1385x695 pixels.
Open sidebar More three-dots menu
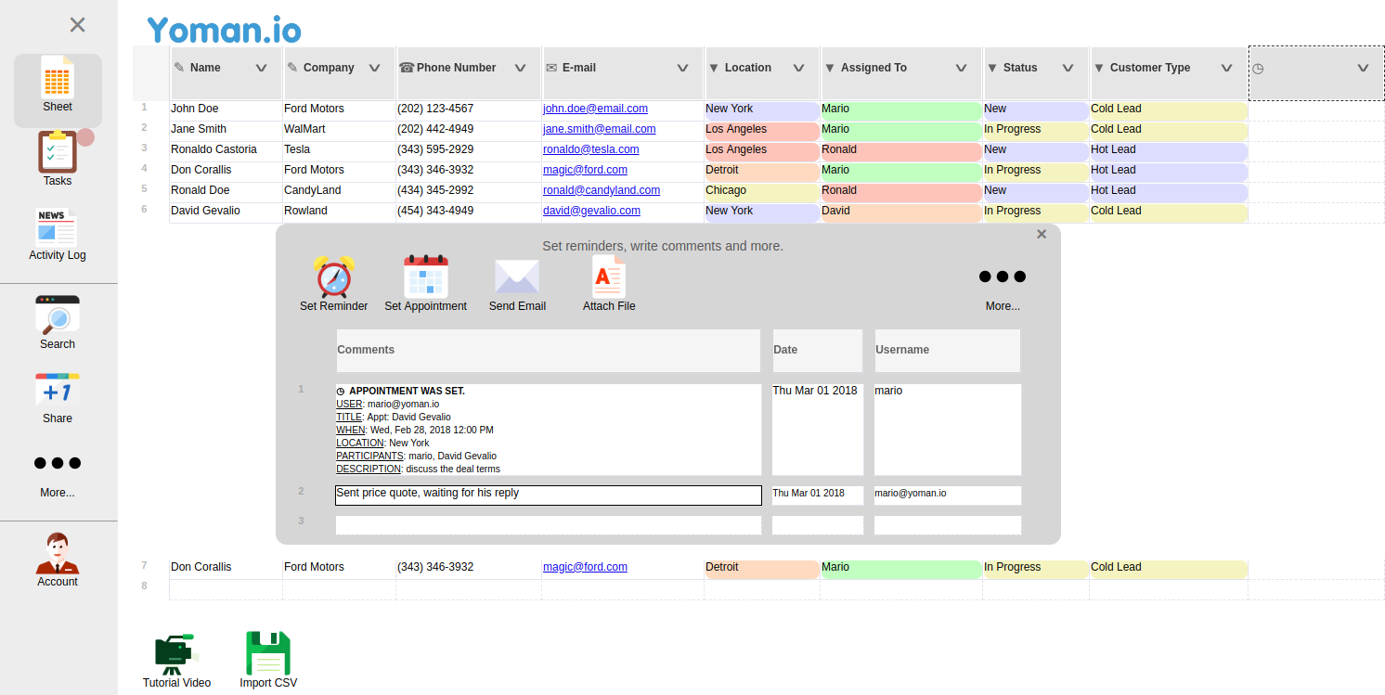click(x=58, y=463)
